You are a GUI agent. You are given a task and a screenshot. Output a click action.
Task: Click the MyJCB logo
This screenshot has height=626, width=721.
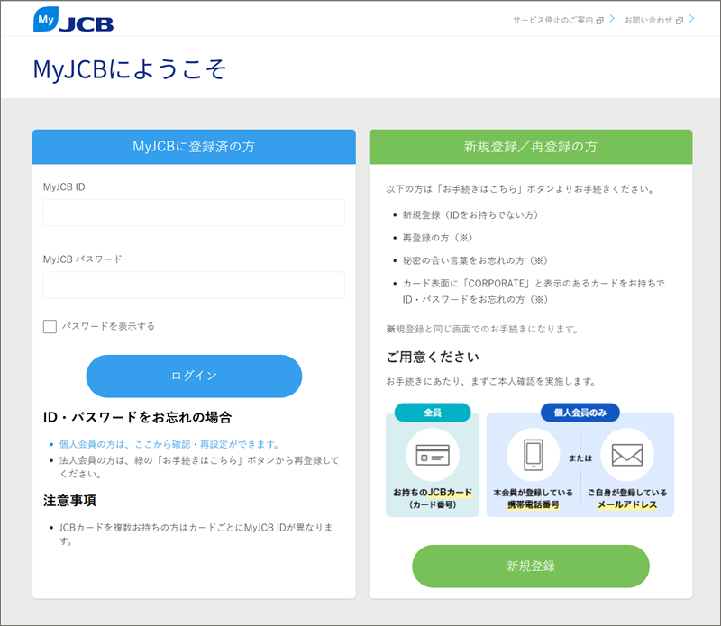point(73,19)
